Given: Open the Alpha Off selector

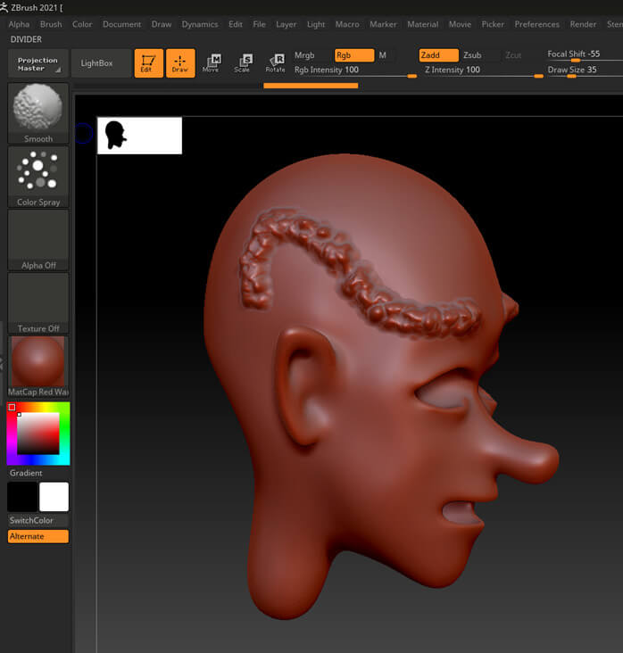Looking at the screenshot, I should tap(37, 240).
